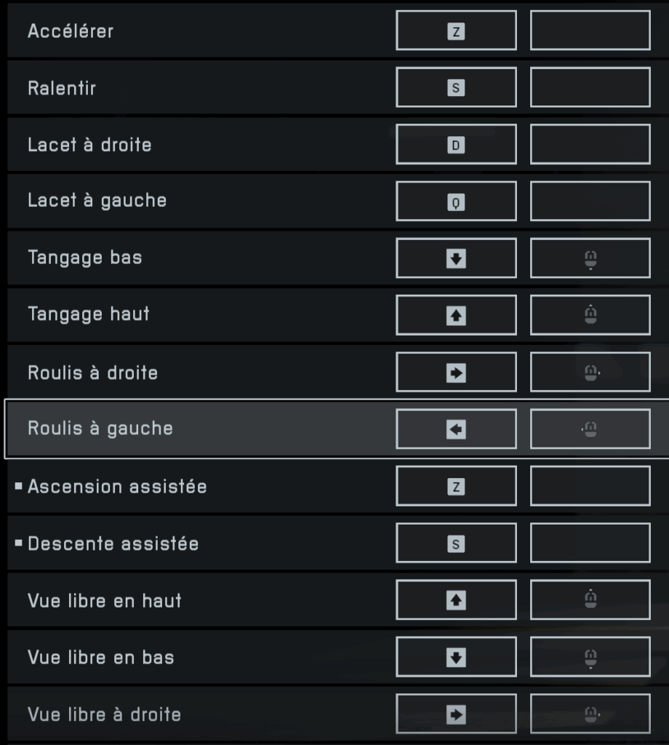Select the empty secondary slot for Lacet à droite
669x745 pixels.
[x=590, y=145]
